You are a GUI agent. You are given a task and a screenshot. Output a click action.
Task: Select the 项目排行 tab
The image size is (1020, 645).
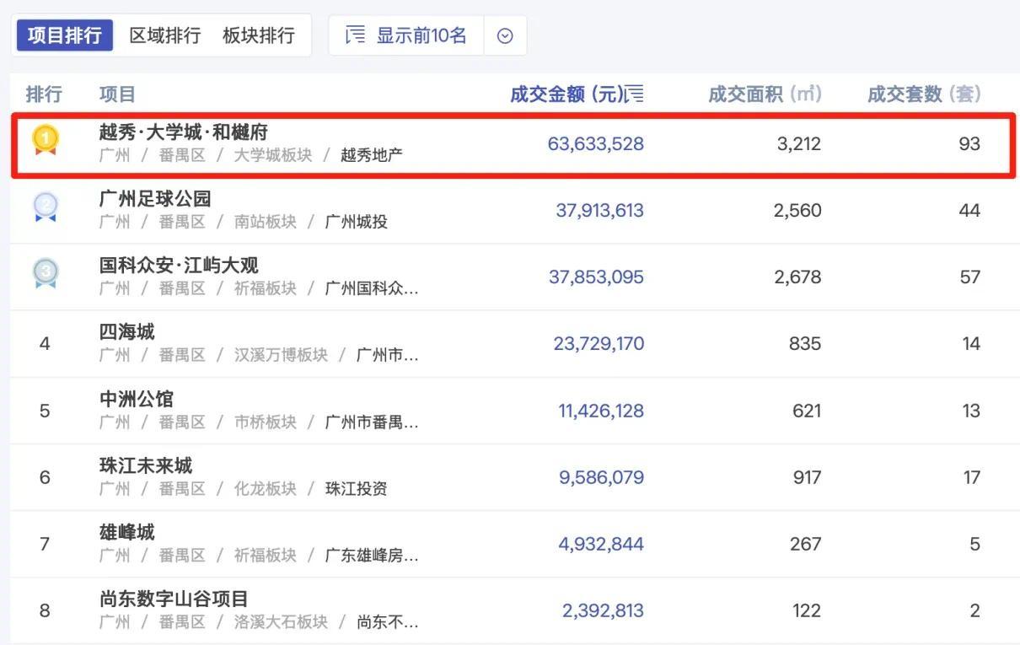click(x=64, y=35)
